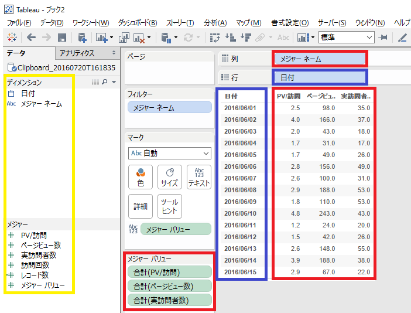Open the Analytics tab switch arrows
The height and width of the screenshot is (313, 411).
pos(114,53)
